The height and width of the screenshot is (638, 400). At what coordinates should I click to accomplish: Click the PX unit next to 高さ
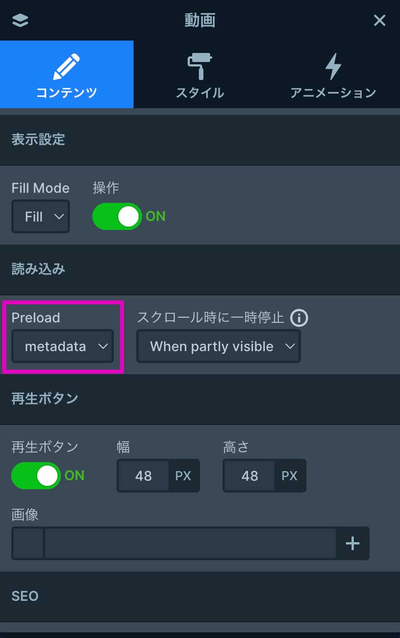click(x=290, y=476)
